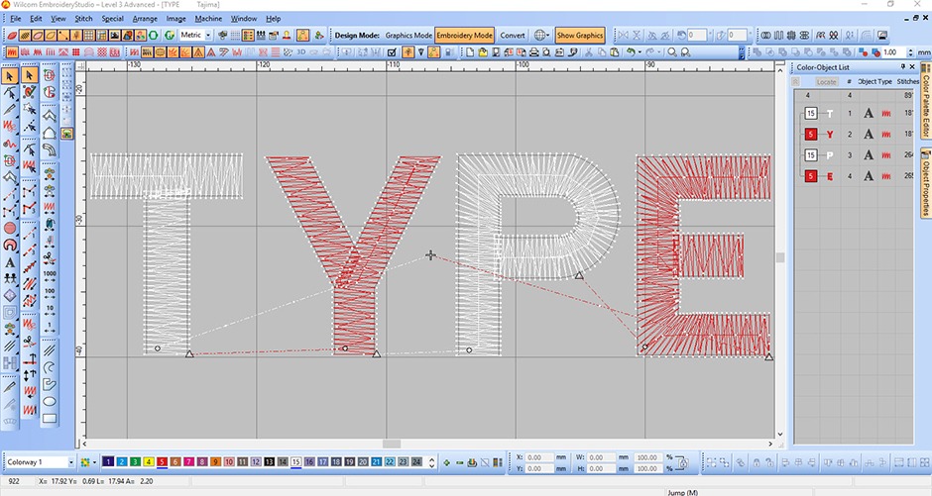Open the Stitch menu
Screen dimensions: 932x496
coord(83,19)
